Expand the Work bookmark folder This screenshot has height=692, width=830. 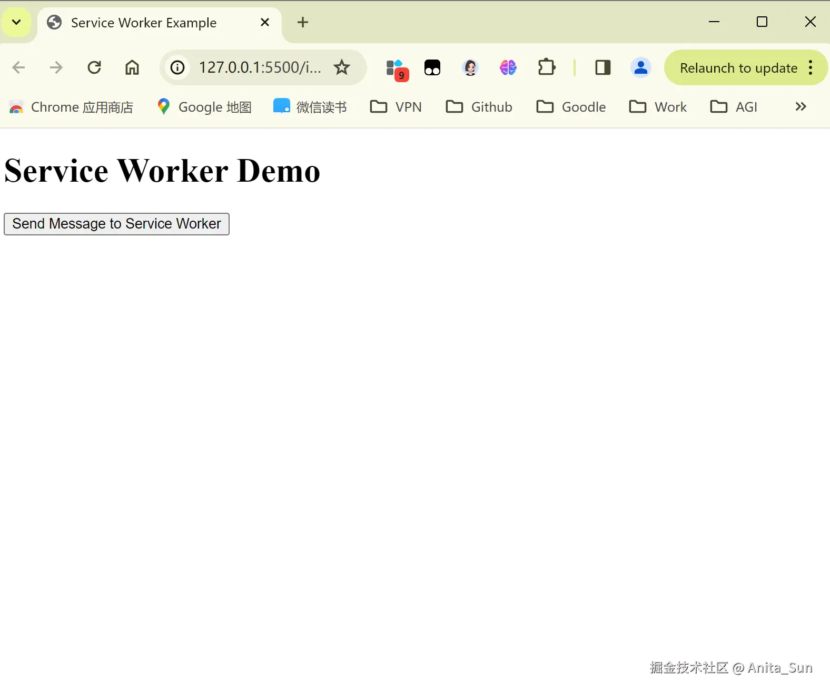[x=658, y=107]
